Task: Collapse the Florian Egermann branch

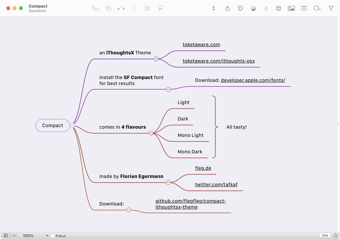Action: [168, 182]
